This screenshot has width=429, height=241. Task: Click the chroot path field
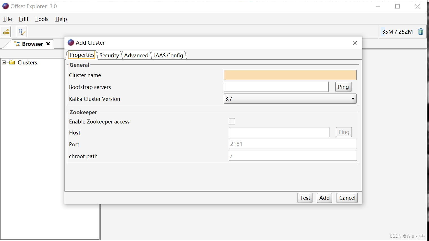[293, 156]
